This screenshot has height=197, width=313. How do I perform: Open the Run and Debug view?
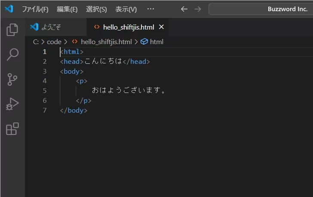point(12,104)
